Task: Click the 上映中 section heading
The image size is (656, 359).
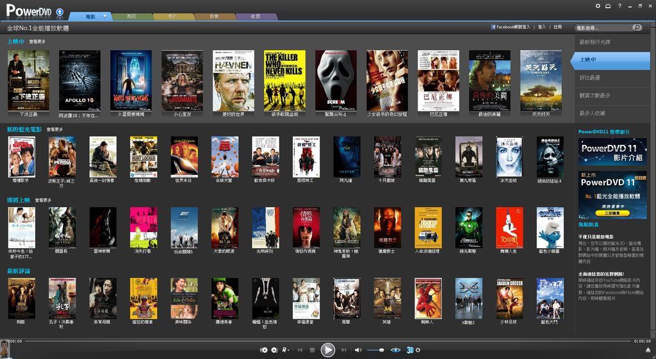Action: 15,42
